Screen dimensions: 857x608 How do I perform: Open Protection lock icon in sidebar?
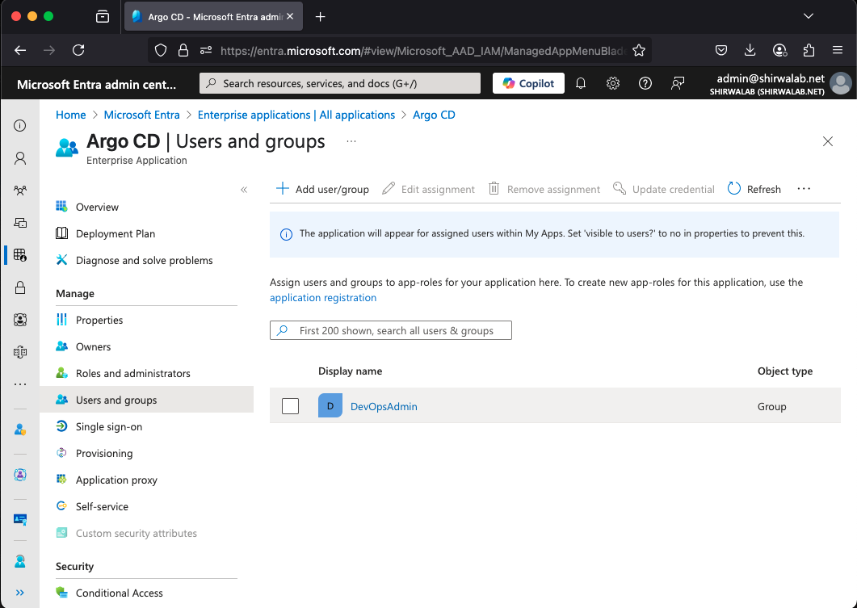coord(20,287)
